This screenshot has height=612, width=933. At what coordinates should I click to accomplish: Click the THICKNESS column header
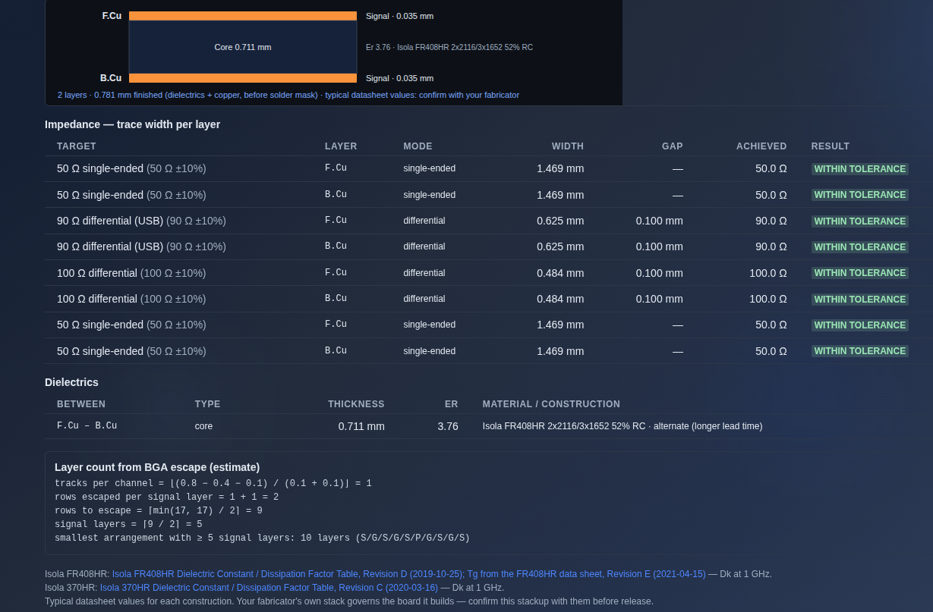click(x=356, y=404)
